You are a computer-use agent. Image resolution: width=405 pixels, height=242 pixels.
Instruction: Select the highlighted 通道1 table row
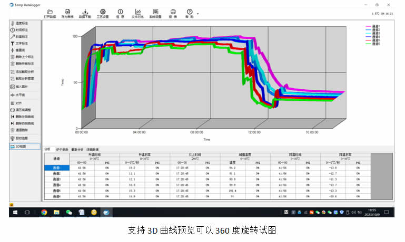[x=57, y=167]
